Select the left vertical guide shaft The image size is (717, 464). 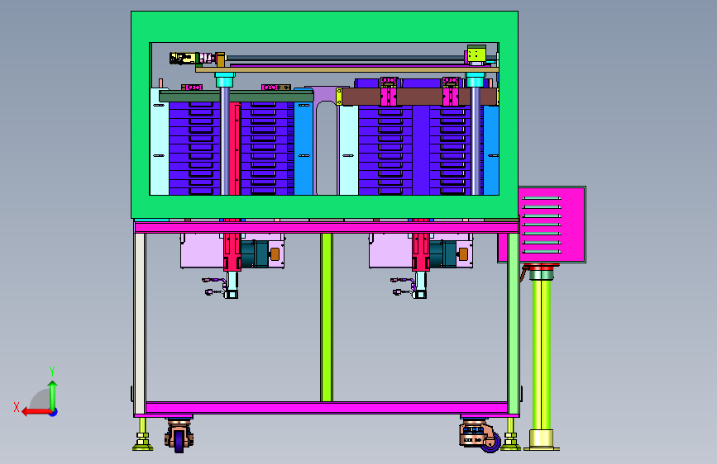(224, 140)
